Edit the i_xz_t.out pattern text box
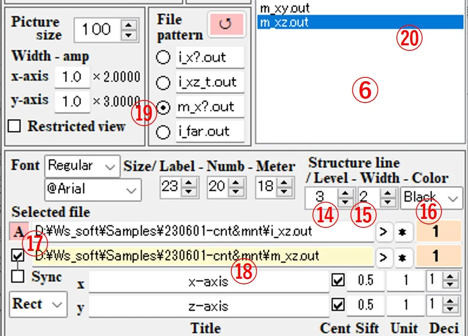468x336 pixels. (210, 82)
